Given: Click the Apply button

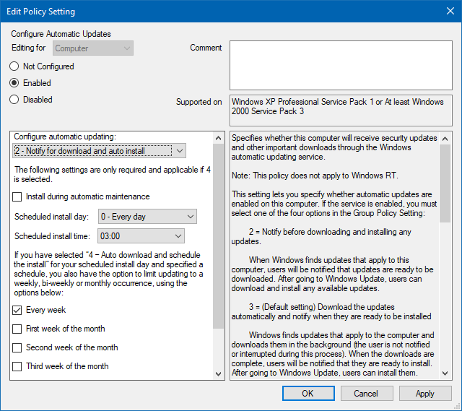Looking at the screenshot, I should [425, 394].
